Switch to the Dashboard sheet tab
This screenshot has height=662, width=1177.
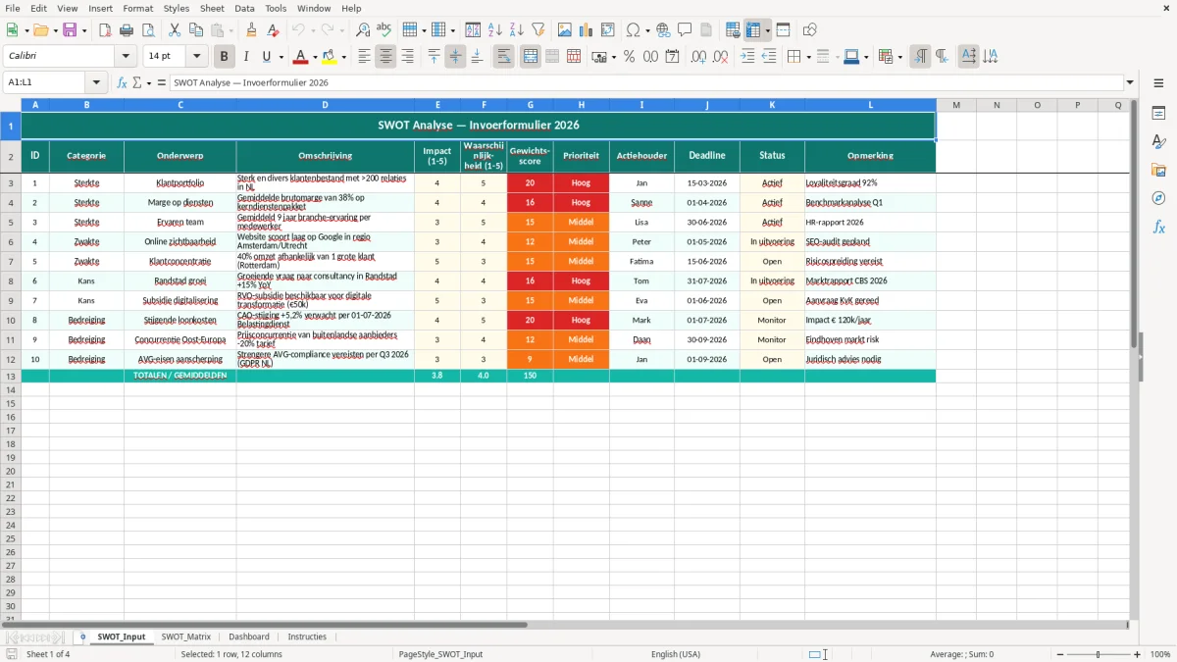point(249,637)
